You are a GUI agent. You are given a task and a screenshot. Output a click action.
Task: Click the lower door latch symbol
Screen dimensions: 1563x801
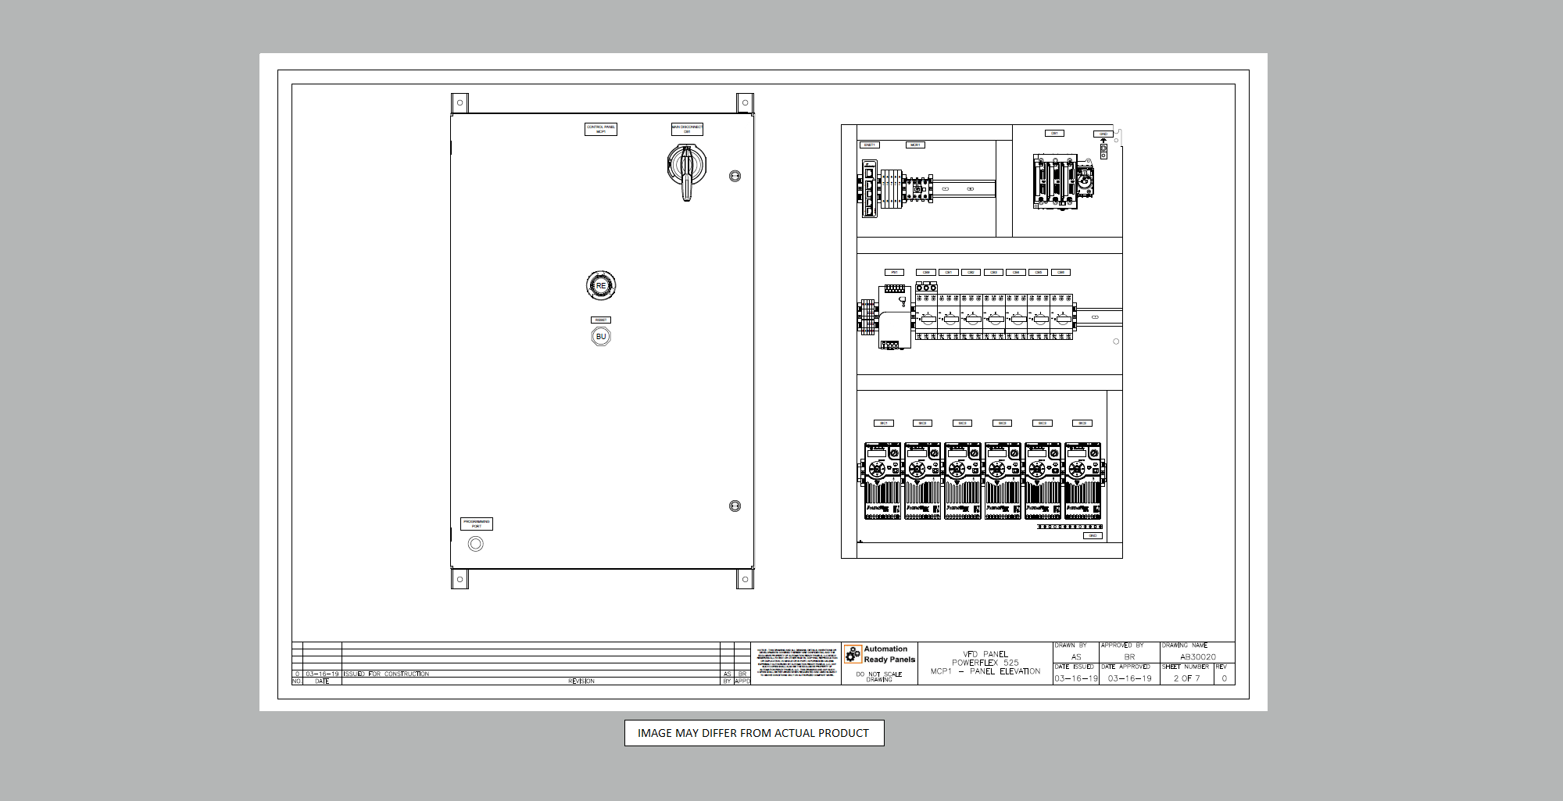[735, 506]
